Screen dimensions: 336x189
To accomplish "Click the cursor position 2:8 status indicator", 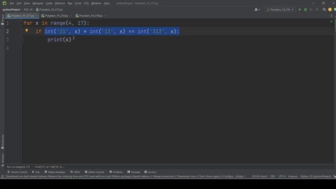I will pyautogui.click(x=259, y=176).
